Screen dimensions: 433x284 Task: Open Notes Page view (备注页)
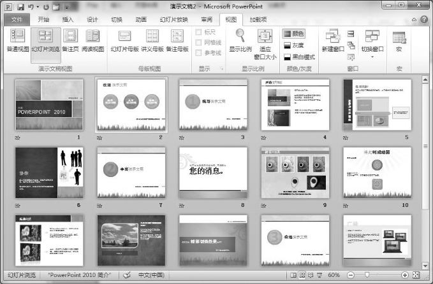(x=70, y=40)
